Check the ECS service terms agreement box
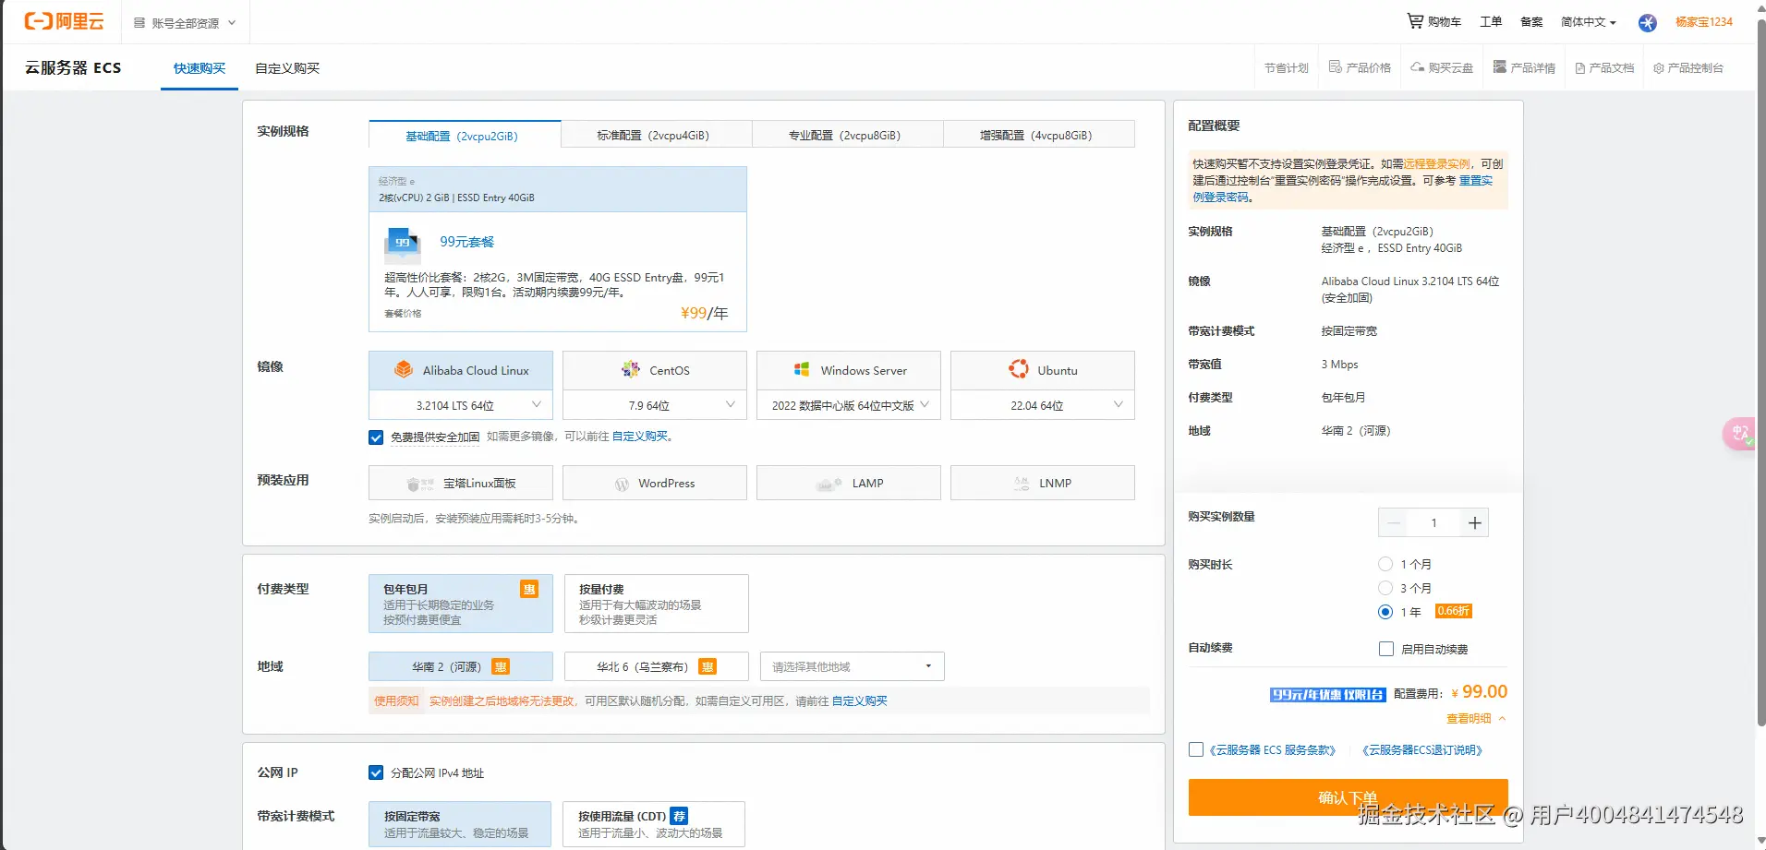Viewport: 1766px width, 850px height. 1196,750
